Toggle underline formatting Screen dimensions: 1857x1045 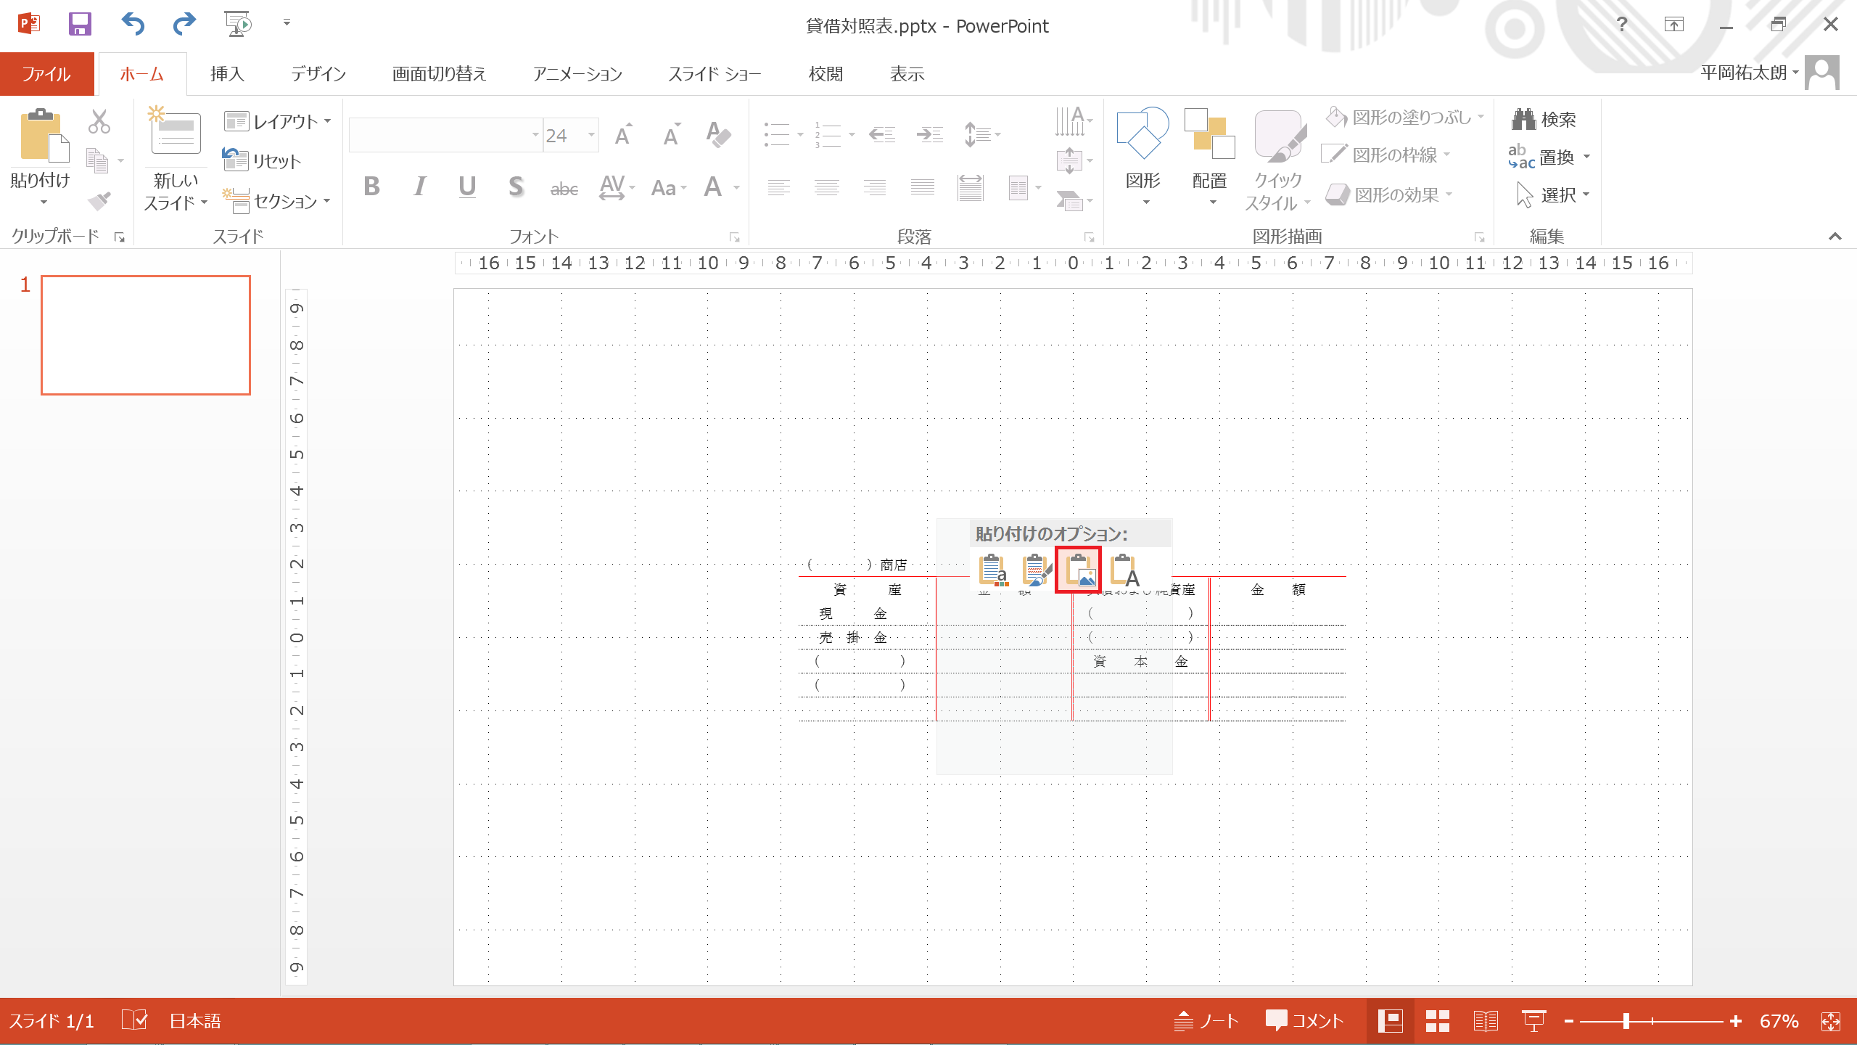click(x=467, y=187)
